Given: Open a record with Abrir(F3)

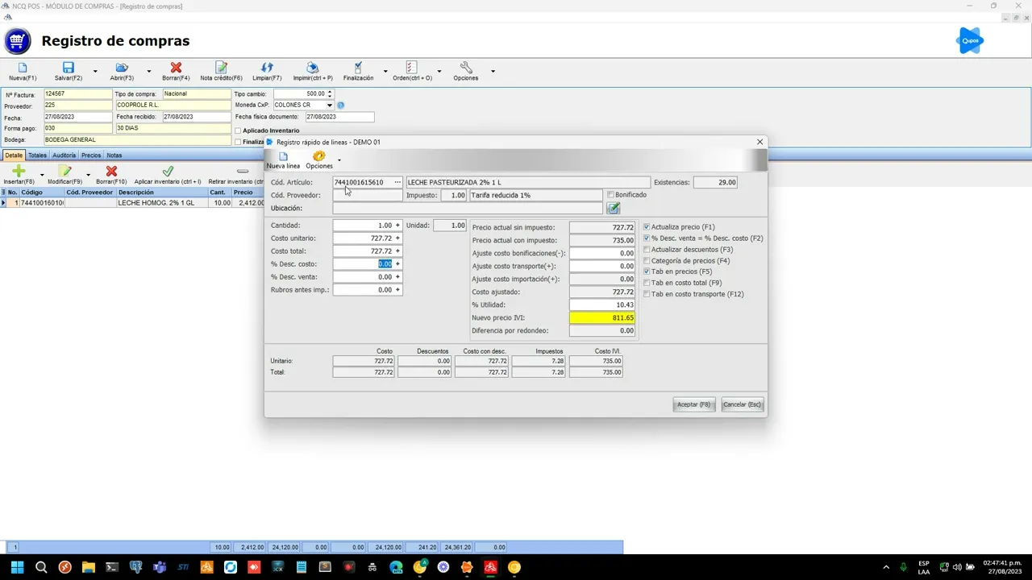Looking at the screenshot, I should click(x=122, y=72).
